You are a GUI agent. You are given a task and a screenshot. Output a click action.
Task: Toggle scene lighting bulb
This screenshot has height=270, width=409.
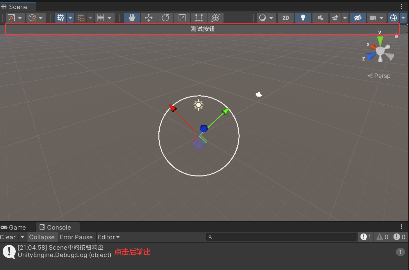pyautogui.click(x=303, y=18)
